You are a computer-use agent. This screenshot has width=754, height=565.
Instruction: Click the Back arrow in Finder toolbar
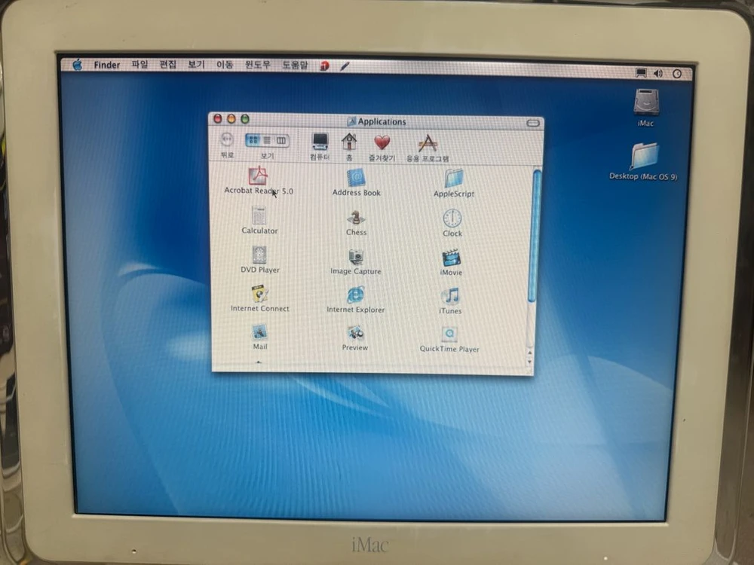pyautogui.click(x=226, y=140)
